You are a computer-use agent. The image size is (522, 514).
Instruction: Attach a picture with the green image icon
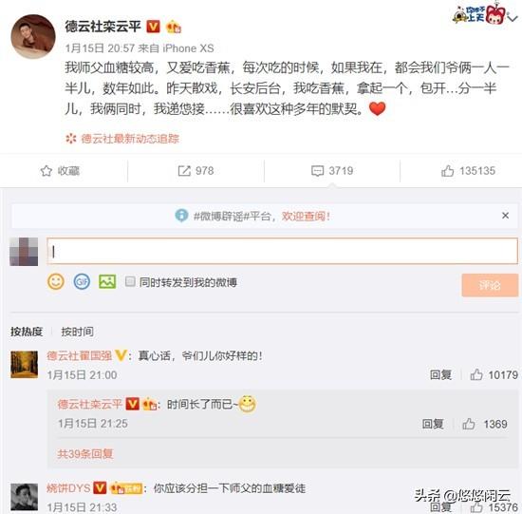(x=107, y=281)
